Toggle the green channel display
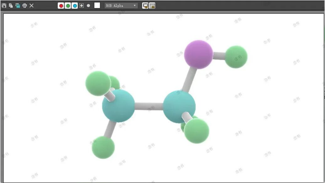325x183 pixels. tap(68, 6)
